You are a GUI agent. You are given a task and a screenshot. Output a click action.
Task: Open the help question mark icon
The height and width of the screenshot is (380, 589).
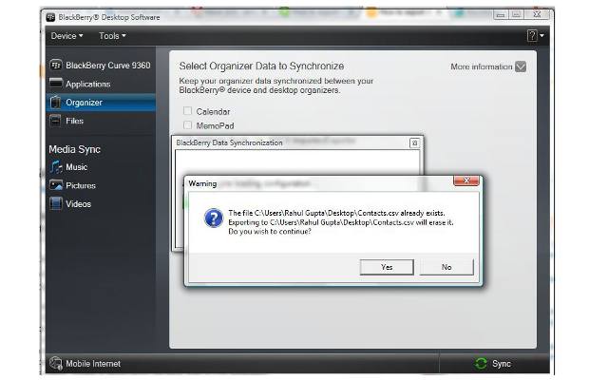532,36
